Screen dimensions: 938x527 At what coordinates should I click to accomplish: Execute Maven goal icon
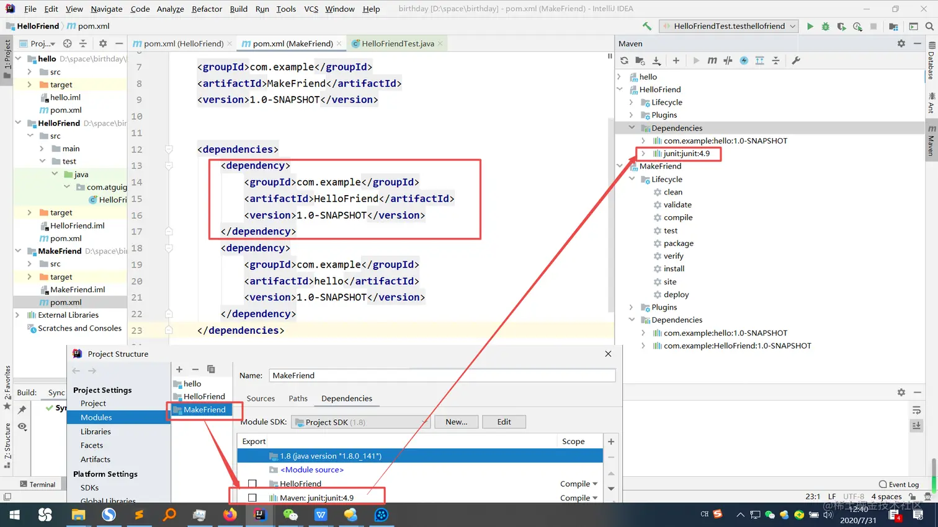click(x=712, y=61)
